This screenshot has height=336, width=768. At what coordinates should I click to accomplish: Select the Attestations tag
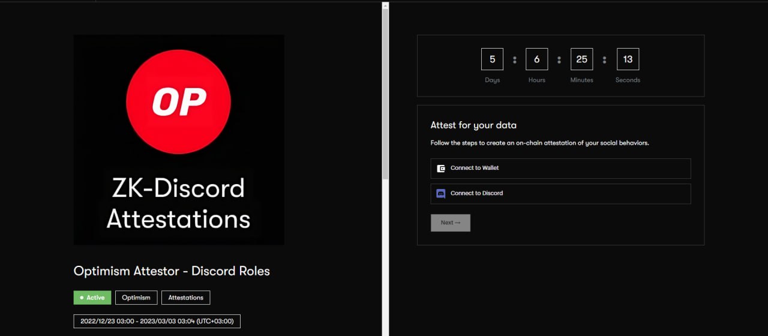click(186, 298)
